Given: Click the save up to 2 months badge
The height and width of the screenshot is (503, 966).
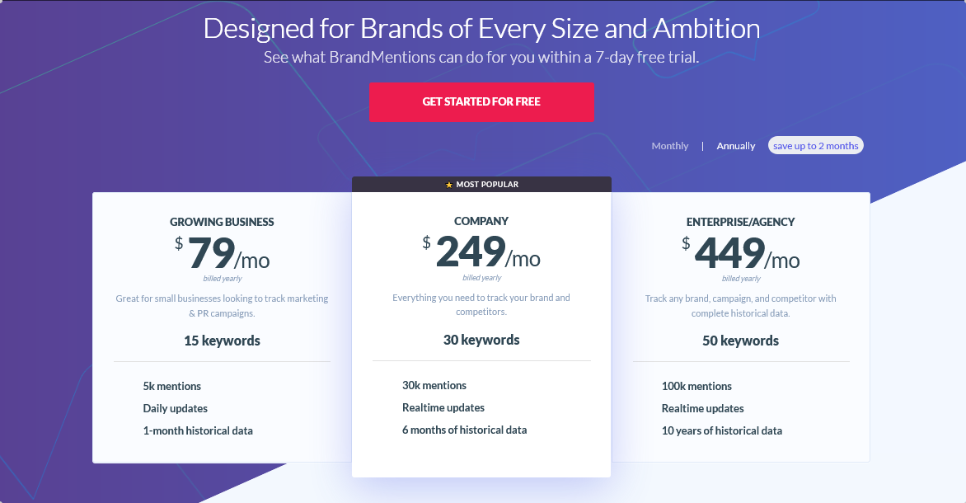Looking at the screenshot, I should pyautogui.click(x=816, y=145).
